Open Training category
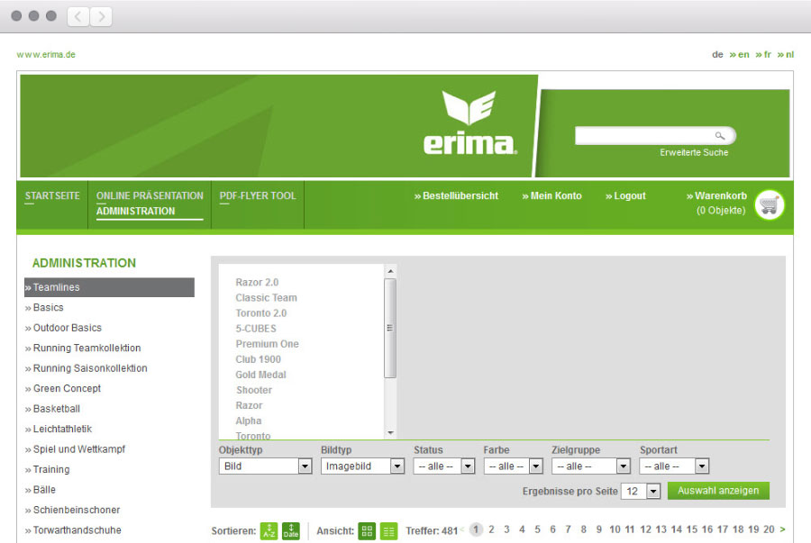This screenshot has width=811, height=543. click(47, 469)
